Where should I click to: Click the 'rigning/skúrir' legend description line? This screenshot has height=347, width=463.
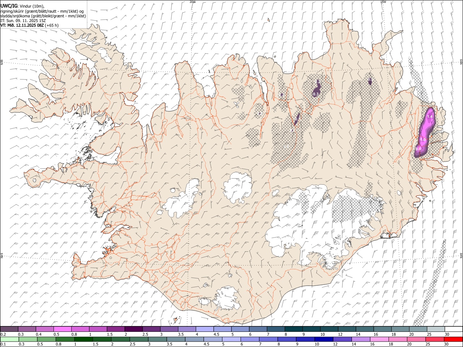42,11
